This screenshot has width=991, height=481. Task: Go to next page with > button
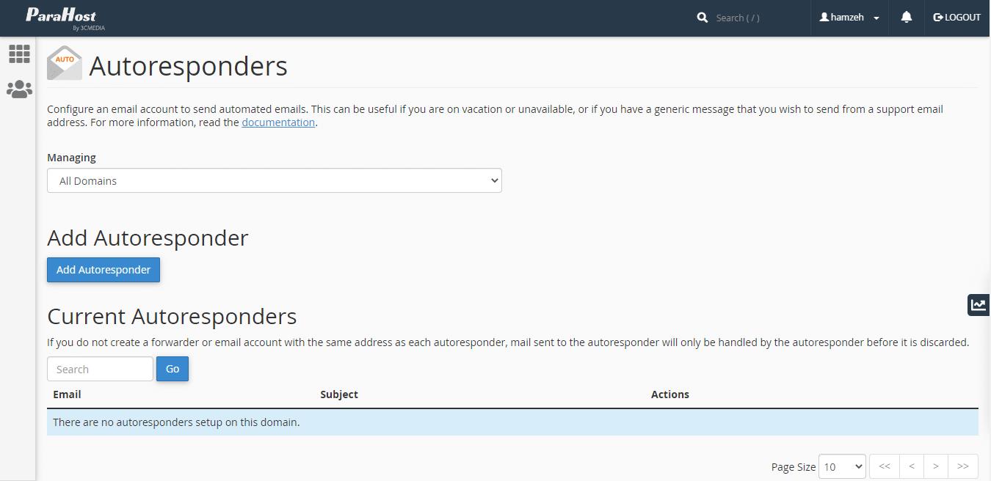935,466
